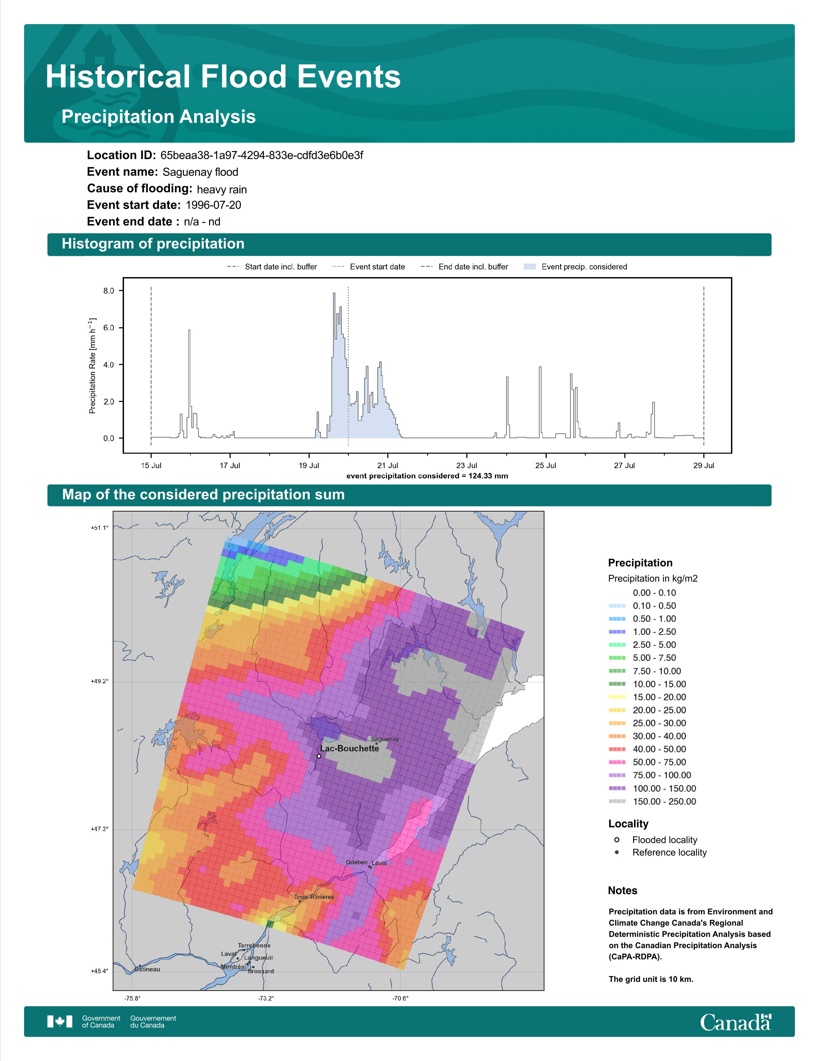Click the 50.00 - 75.00 pink legend swatch
This screenshot has height=1061, width=819.
pos(617,762)
